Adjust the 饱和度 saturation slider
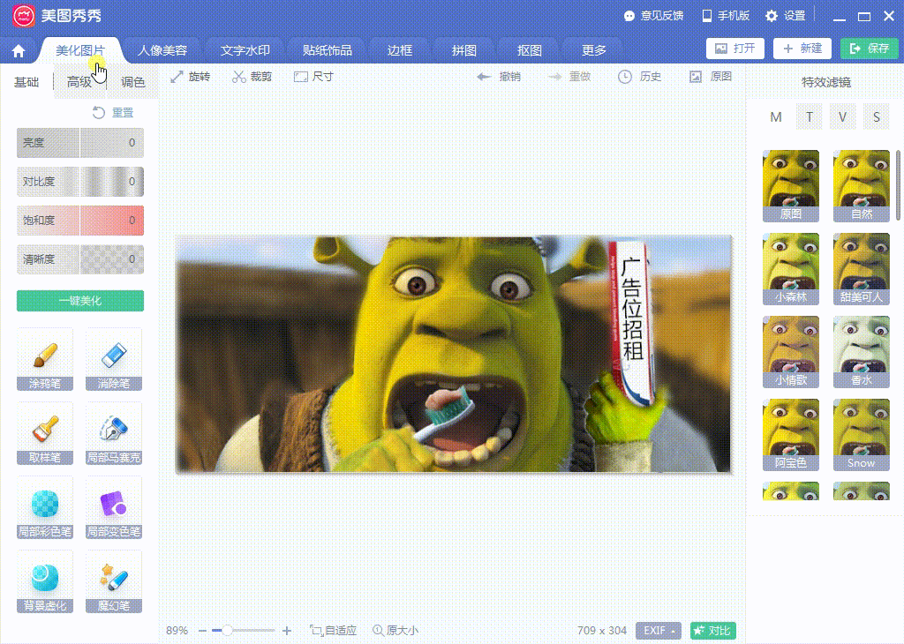This screenshot has width=904, height=644. [x=80, y=221]
